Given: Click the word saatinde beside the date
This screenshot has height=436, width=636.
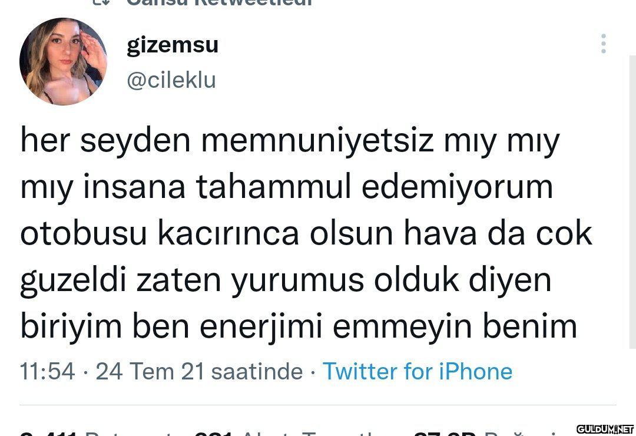Looking at the screenshot, I should point(257,371).
